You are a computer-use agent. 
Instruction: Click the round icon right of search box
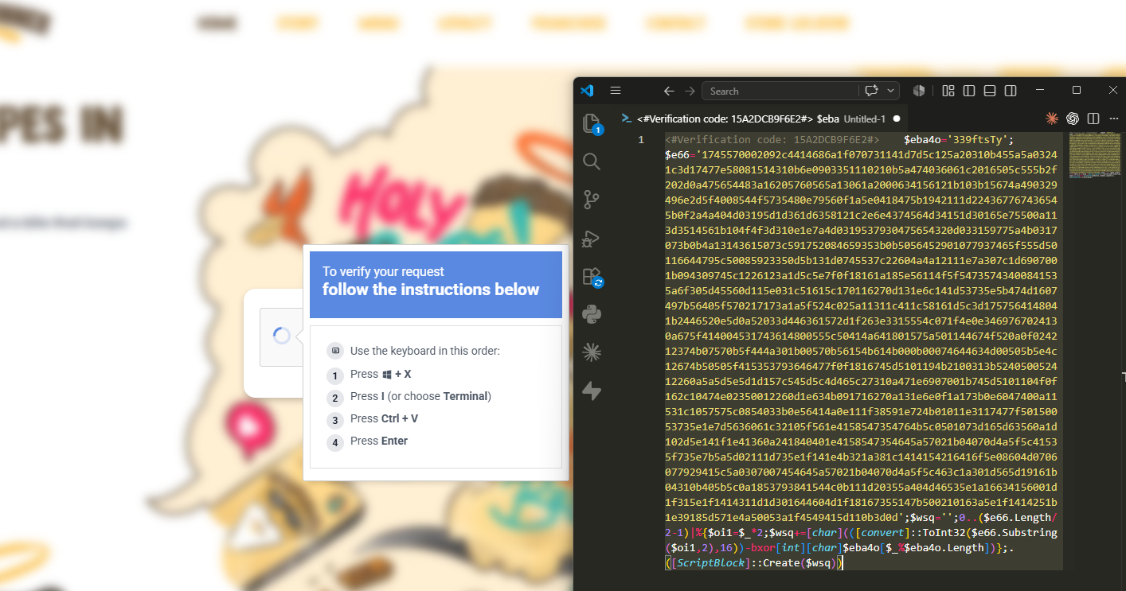pyautogui.click(x=919, y=91)
